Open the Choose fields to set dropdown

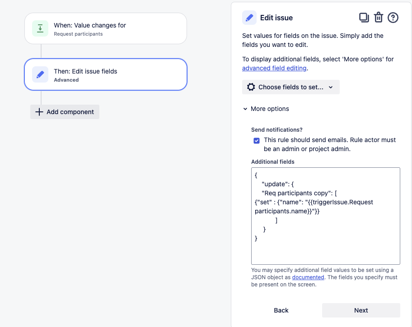pyautogui.click(x=290, y=87)
